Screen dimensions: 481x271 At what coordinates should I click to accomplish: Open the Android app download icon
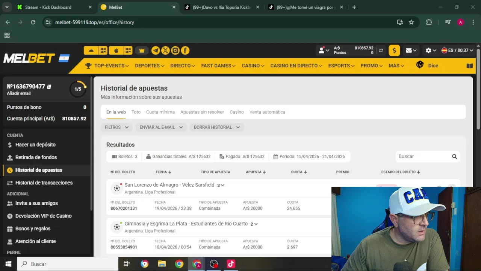pos(91,50)
